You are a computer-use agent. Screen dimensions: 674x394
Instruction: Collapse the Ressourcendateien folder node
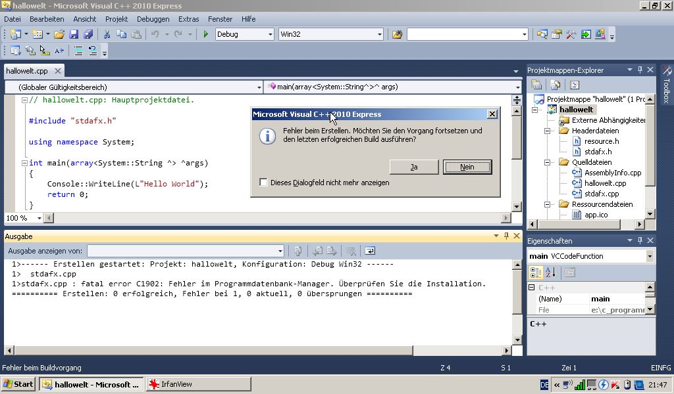547,204
